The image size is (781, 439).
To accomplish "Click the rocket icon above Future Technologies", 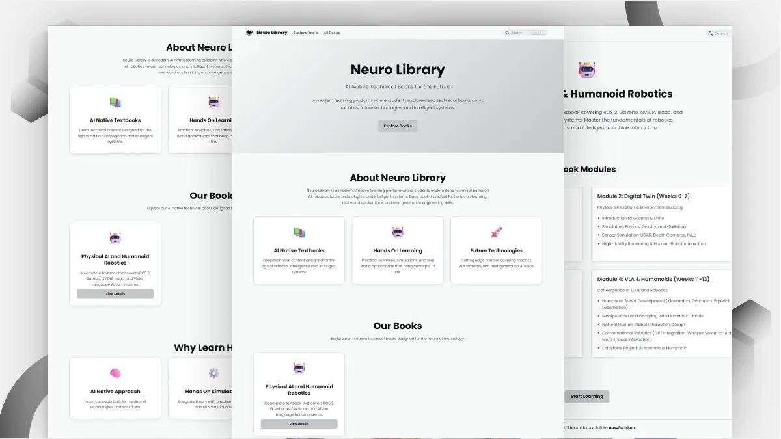I will point(496,232).
